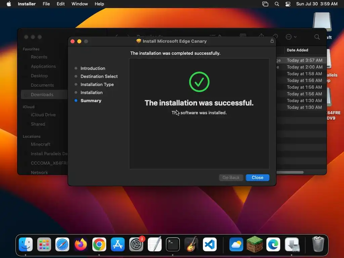
Task: Open System Settings from the Dock
Action: click(136, 244)
